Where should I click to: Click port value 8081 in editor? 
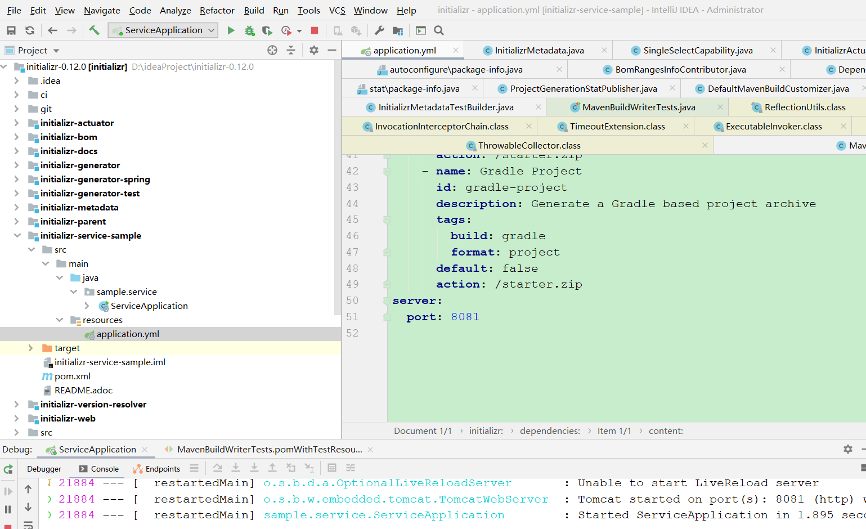pyautogui.click(x=465, y=317)
